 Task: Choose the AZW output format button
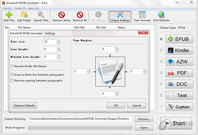tap(180, 61)
